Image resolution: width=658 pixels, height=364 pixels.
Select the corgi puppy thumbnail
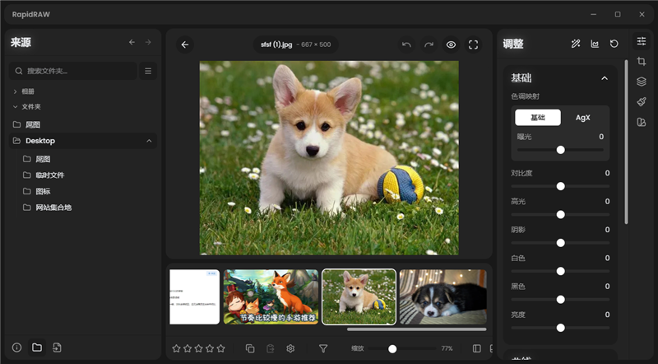click(x=359, y=296)
